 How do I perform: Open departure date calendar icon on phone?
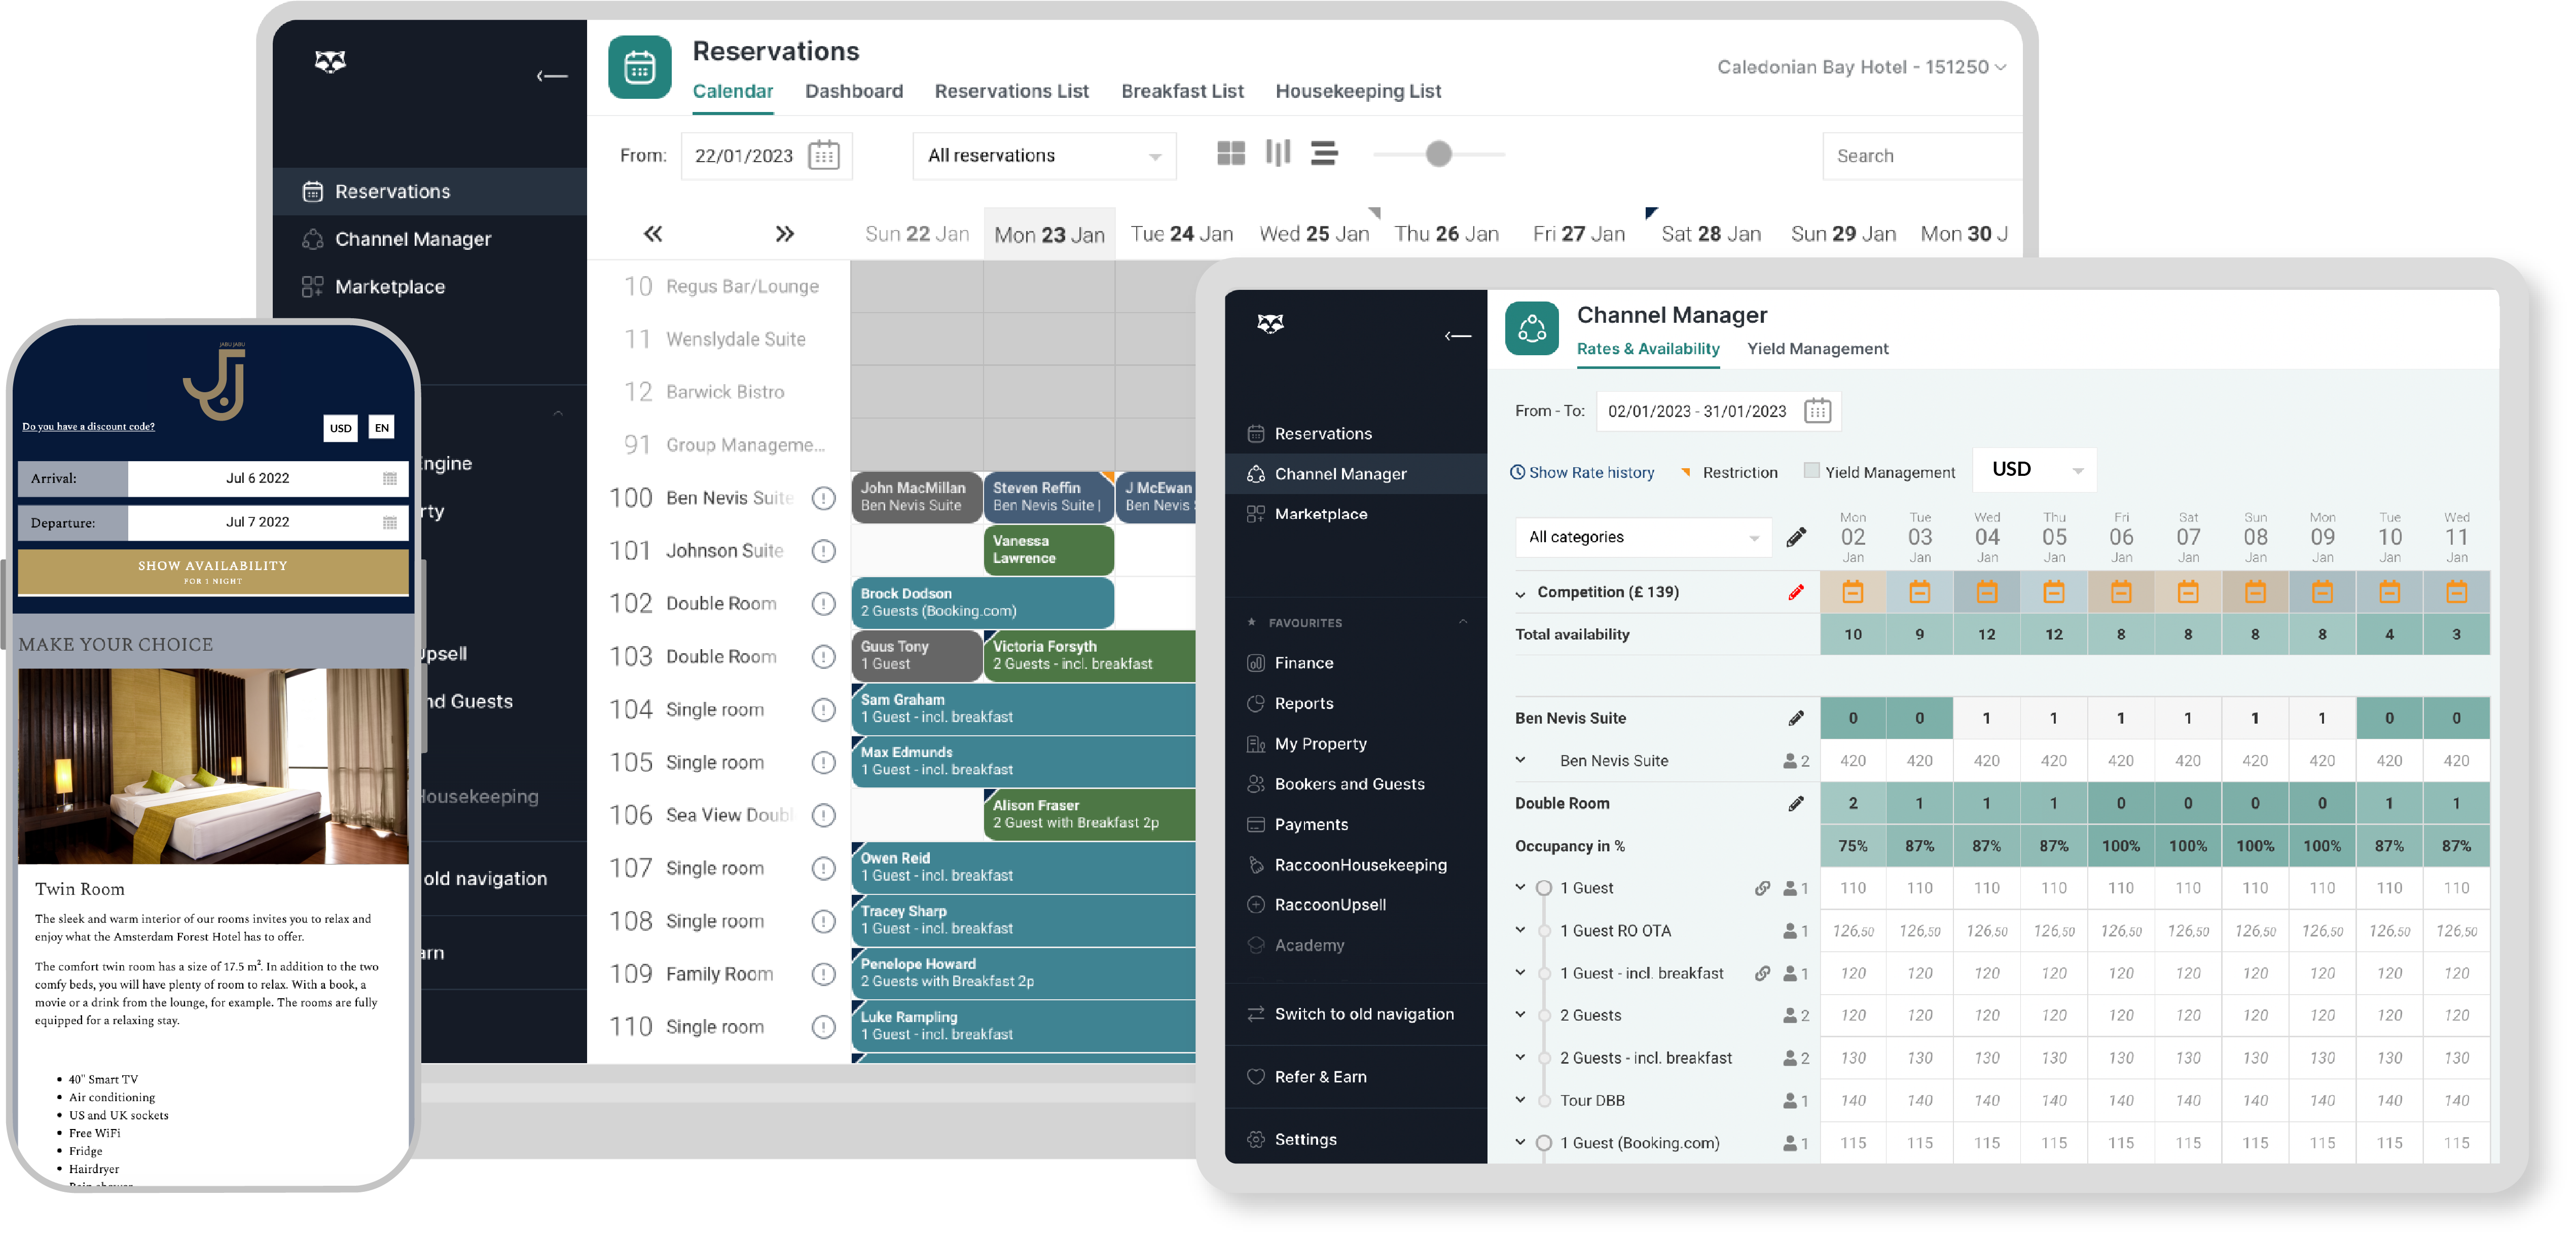click(x=390, y=522)
